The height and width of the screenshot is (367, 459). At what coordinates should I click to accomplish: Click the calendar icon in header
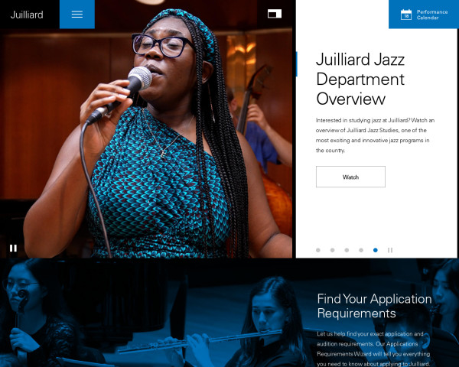pos(406,15)
